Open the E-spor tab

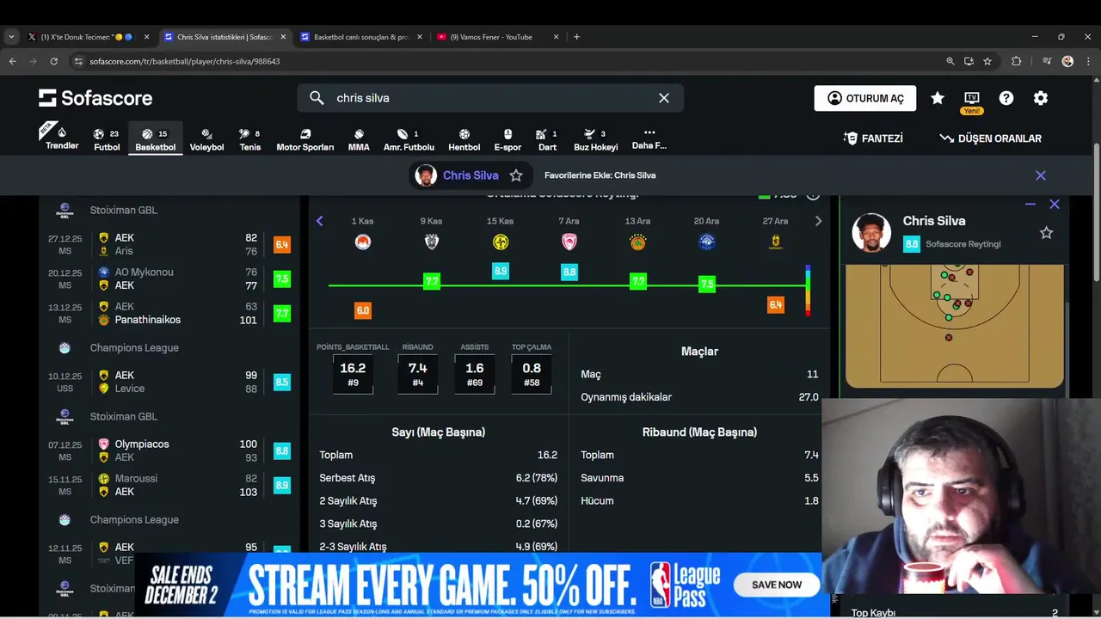click(x=507, y=139)
